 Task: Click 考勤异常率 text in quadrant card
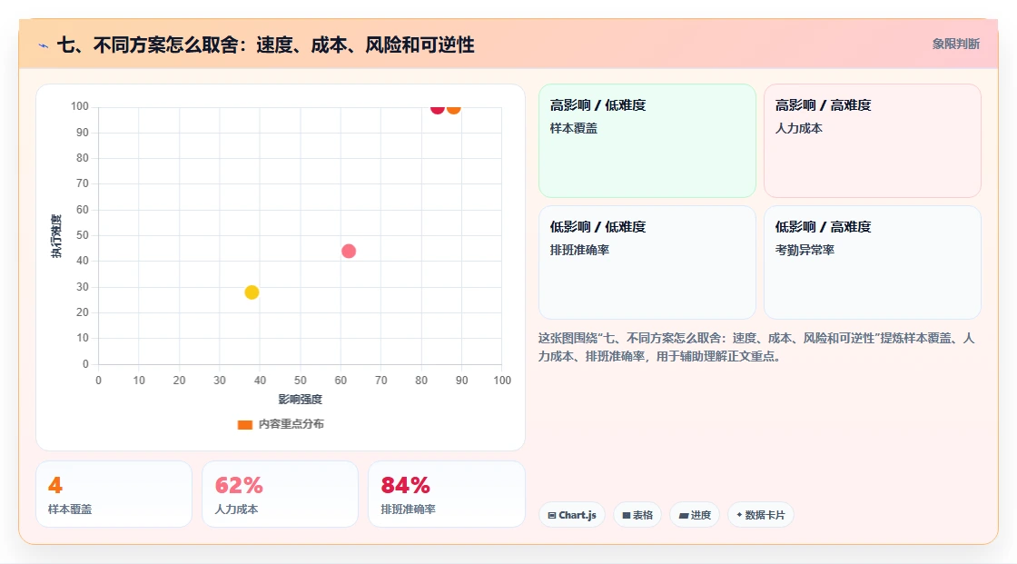point(805,250)
